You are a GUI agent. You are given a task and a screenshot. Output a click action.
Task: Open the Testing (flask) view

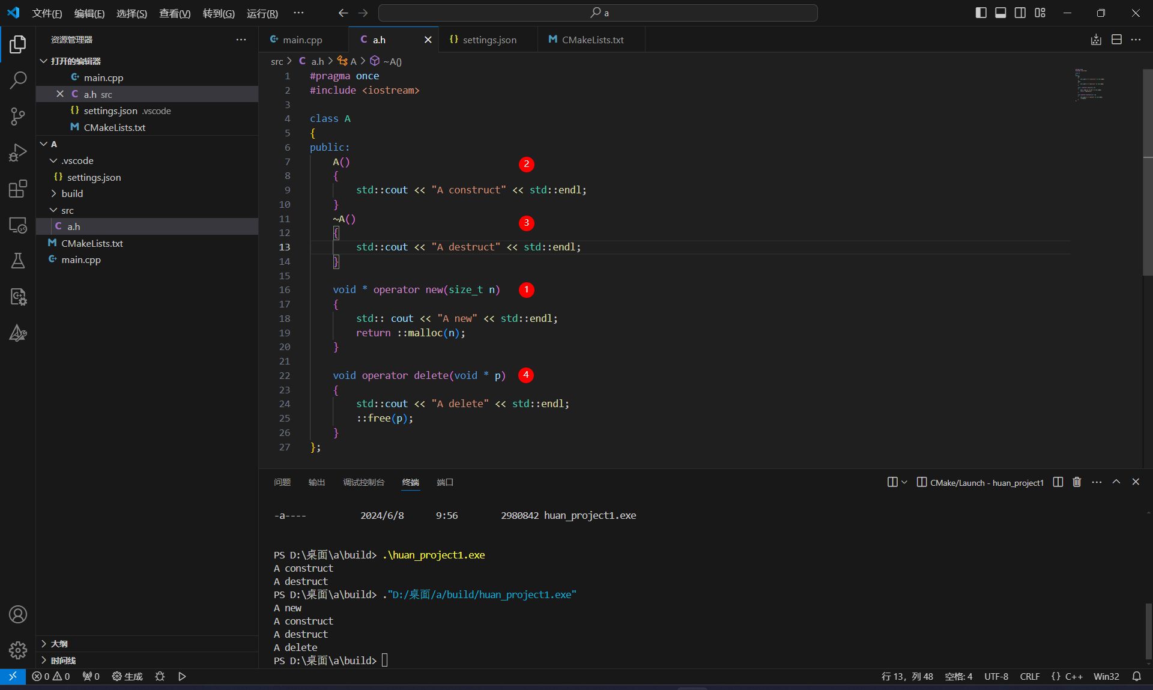tap(18, 260)
